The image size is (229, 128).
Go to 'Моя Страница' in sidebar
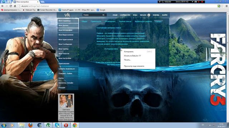pos(68,21)
